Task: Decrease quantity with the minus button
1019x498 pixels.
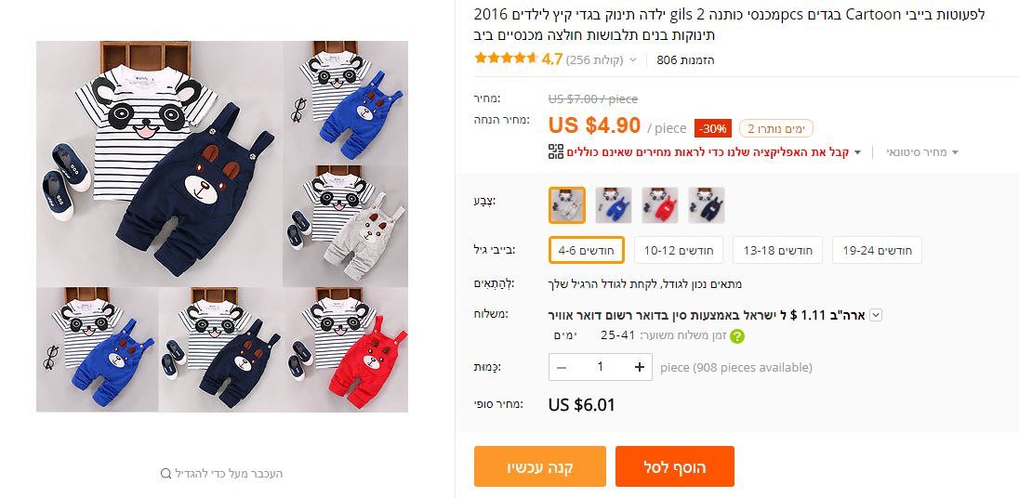Action: 562,367
